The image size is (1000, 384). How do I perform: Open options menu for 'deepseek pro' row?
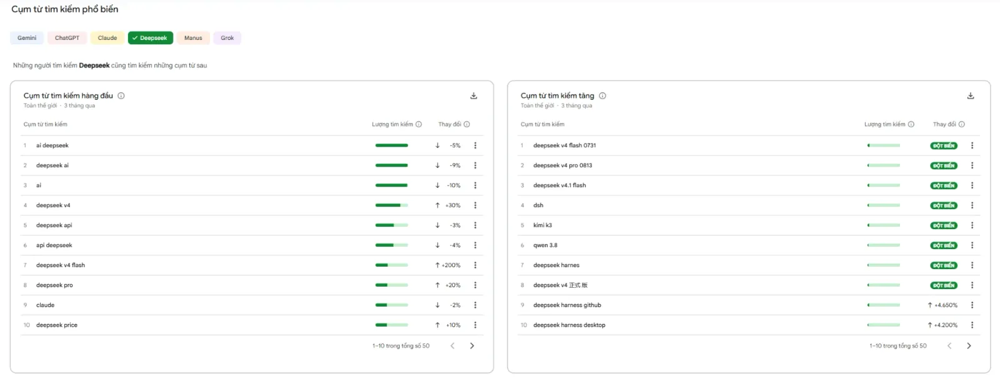(475, 285)
